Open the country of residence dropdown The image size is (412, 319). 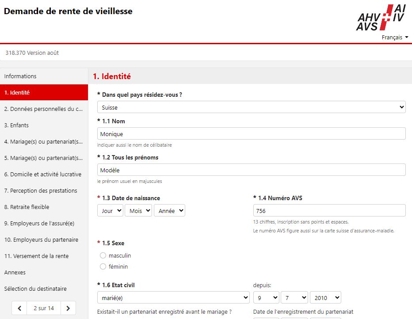tap(251, 107)
